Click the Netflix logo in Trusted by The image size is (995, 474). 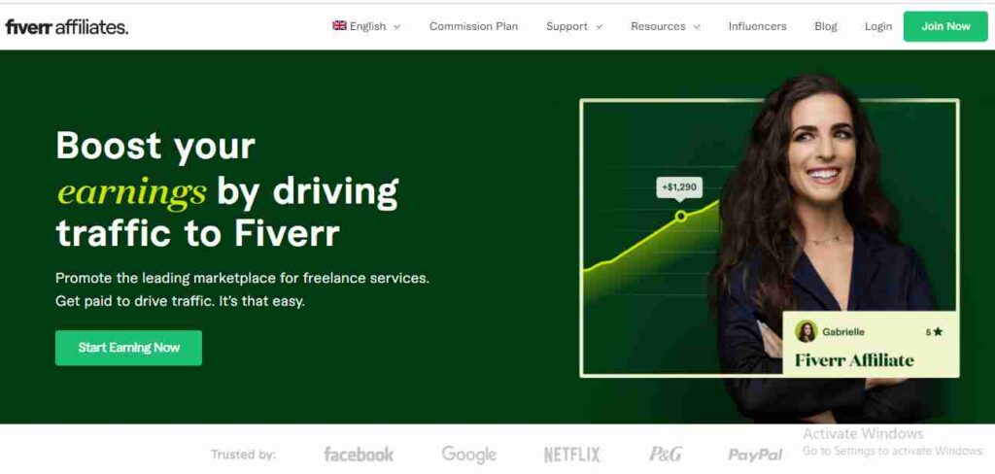(x=571, y=455)
